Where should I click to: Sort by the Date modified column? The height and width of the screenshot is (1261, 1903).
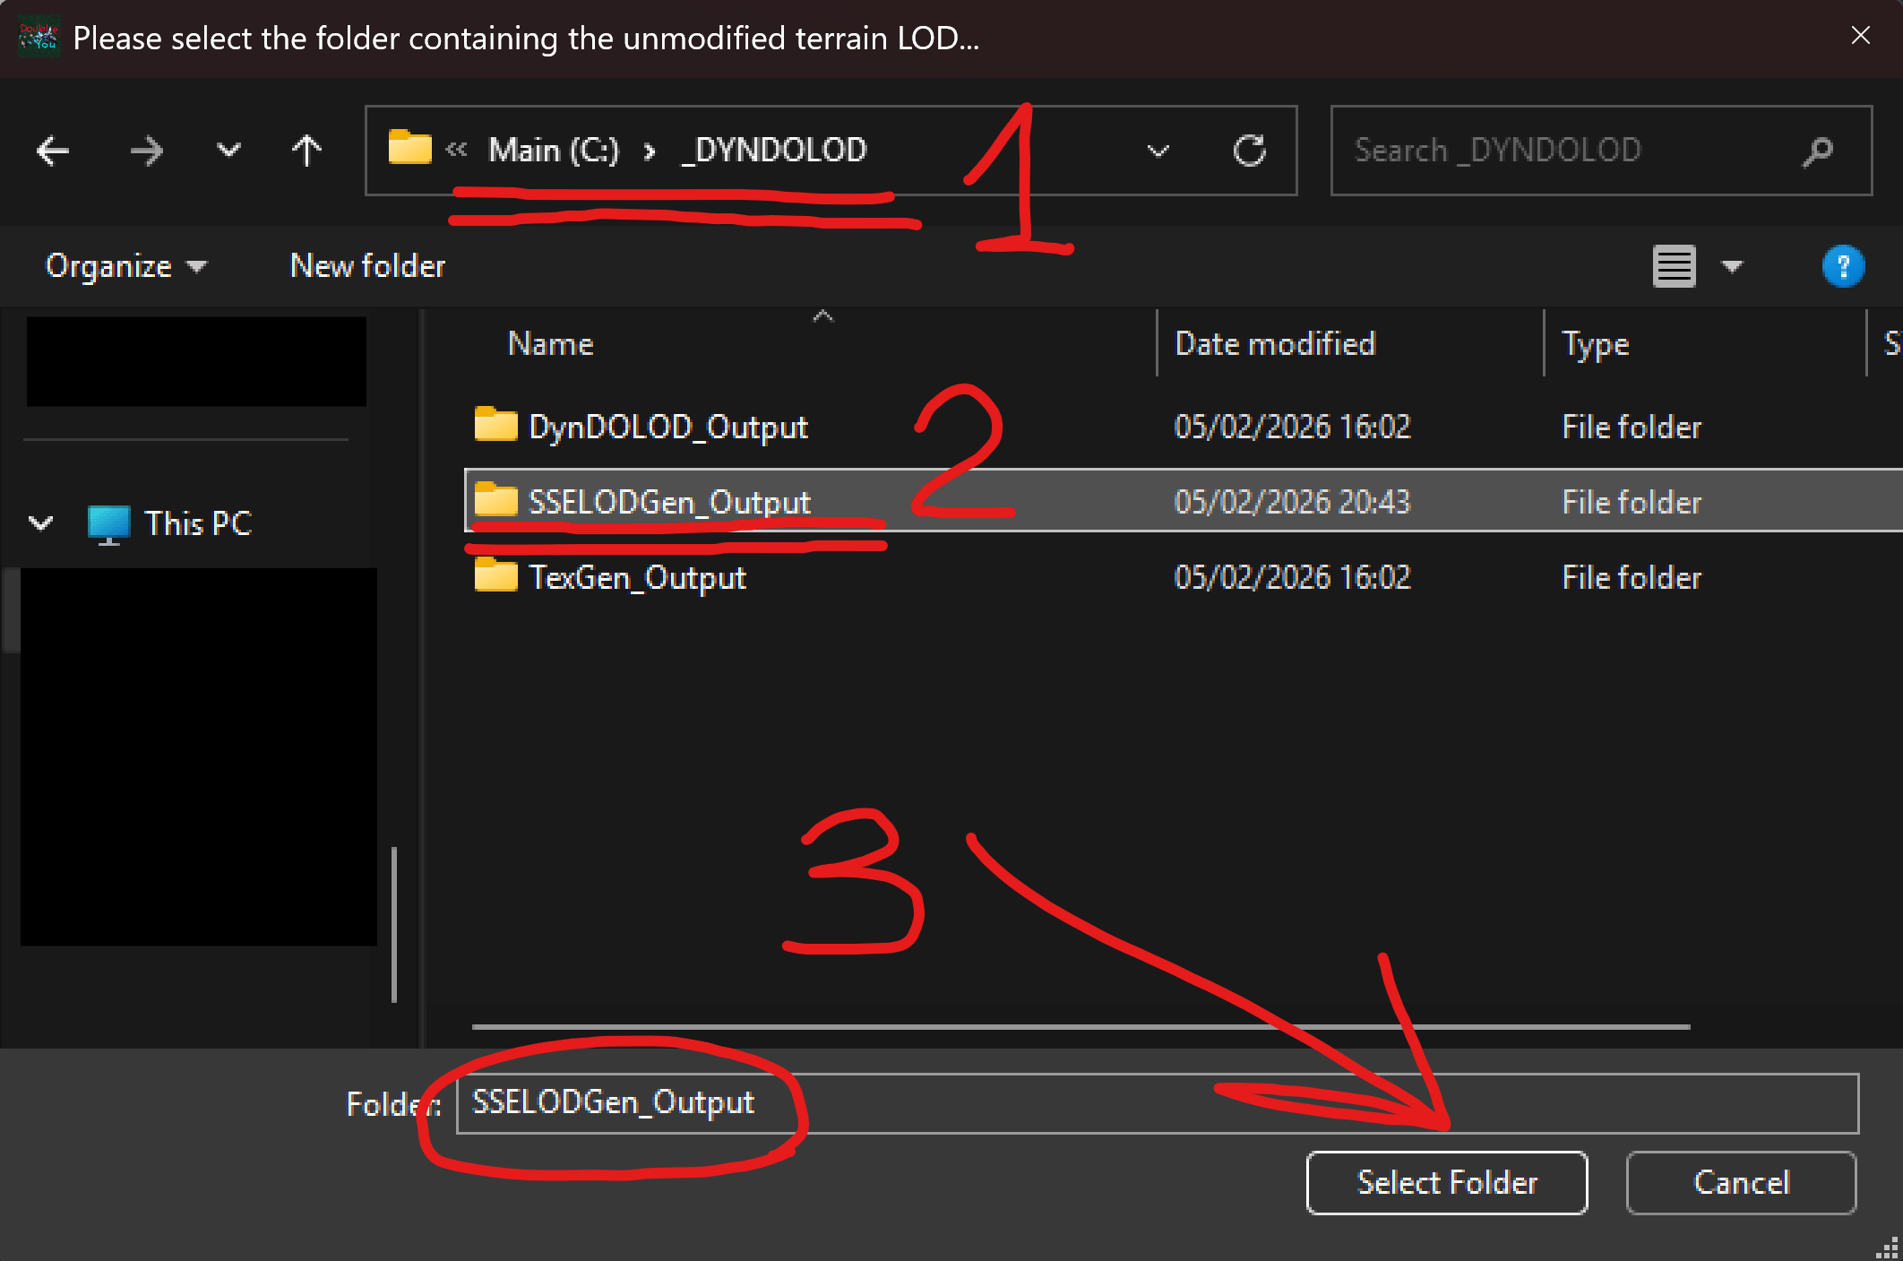pyautogui.click(x=1274, y=344)
